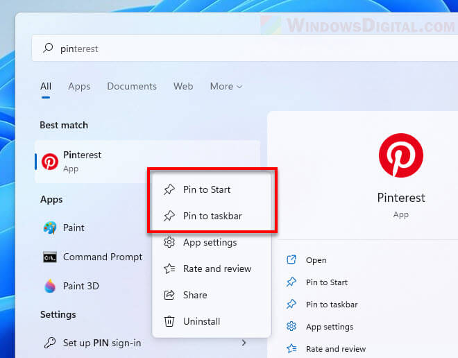Click Pin to Start in preview pane
The image size is (458, 358).
click(x=327, y=282)
